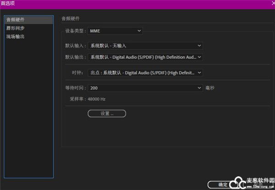Click the 首选项 title bar
The height and width of the screenshot is (190, 275).
pos(137,4)
